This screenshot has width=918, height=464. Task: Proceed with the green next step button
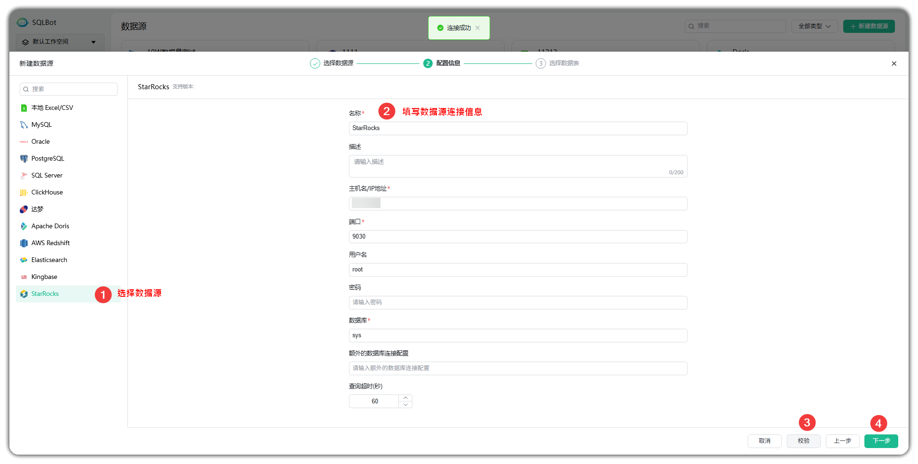pos(881,441)
